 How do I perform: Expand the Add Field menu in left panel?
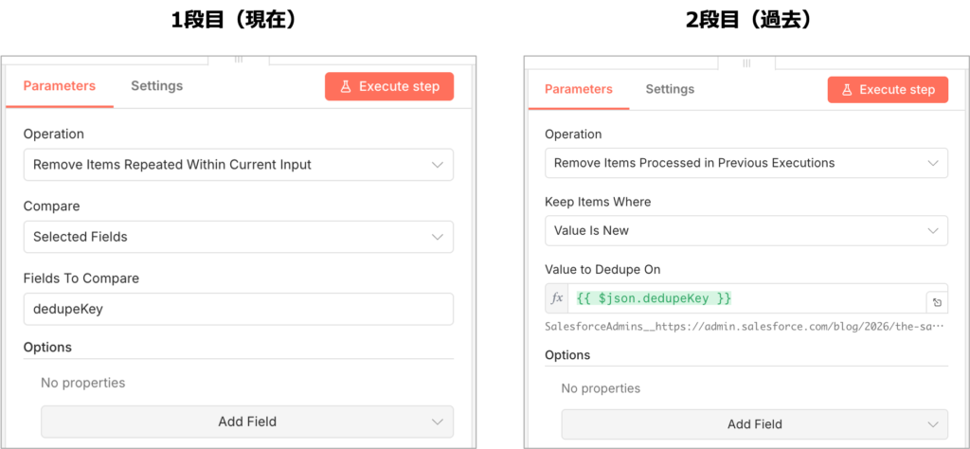click(246, 422)
